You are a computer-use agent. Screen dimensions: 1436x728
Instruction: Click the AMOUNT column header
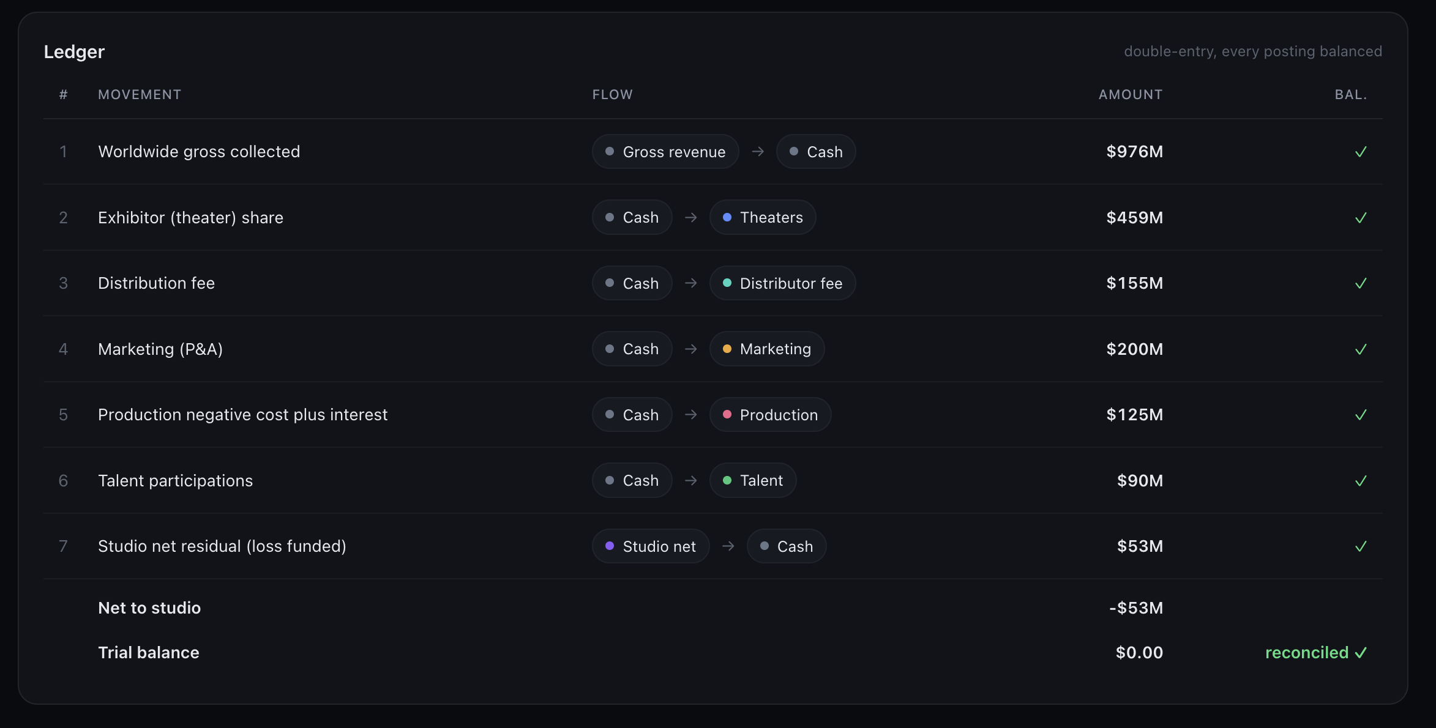(1131, 95)
